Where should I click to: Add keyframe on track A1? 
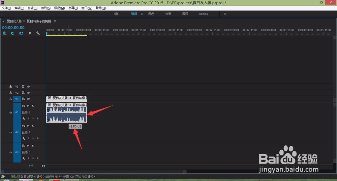pyautogui.click(x=33, y=119)
